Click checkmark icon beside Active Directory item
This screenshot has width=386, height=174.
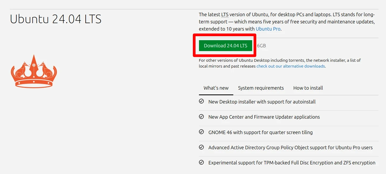201,147
